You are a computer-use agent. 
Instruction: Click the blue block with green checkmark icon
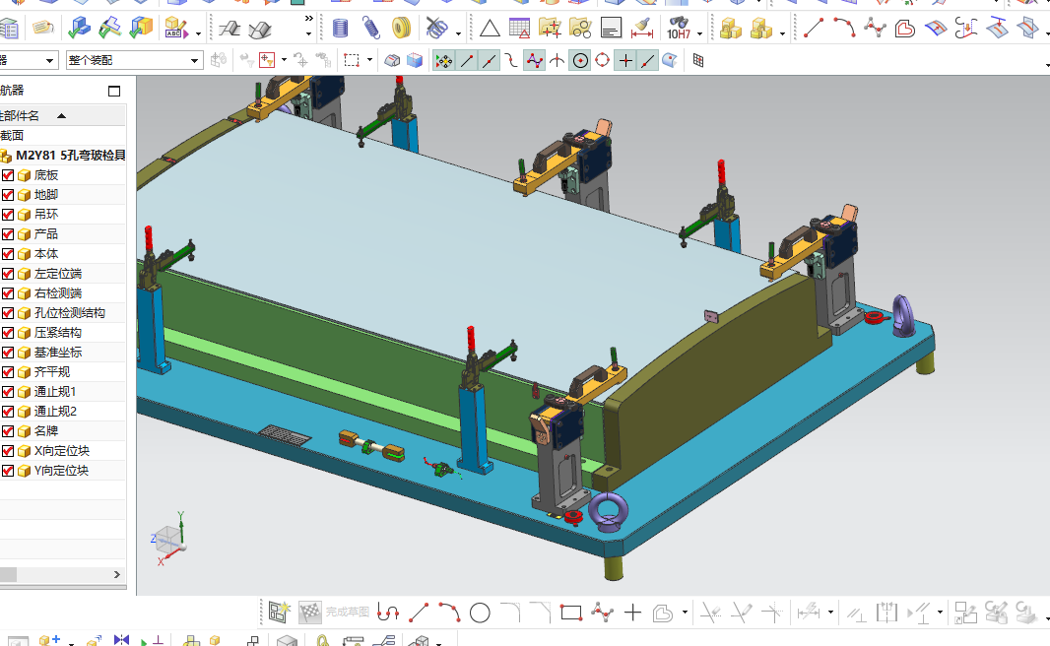pos(79,29)
